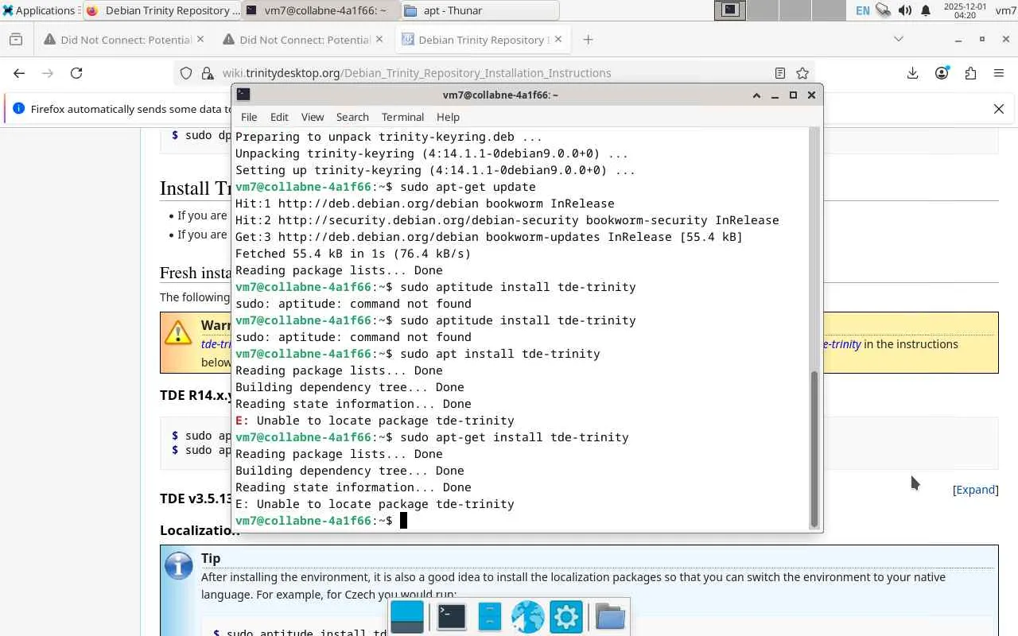Open the file manager drawer icon in the dock
1018x636 pixels.
[x=490, y=617]
